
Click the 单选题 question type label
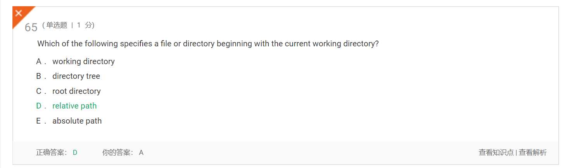coord(57,25)
